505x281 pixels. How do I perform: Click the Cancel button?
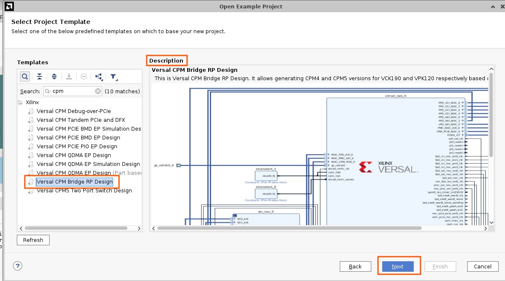[x=482, y=266]
